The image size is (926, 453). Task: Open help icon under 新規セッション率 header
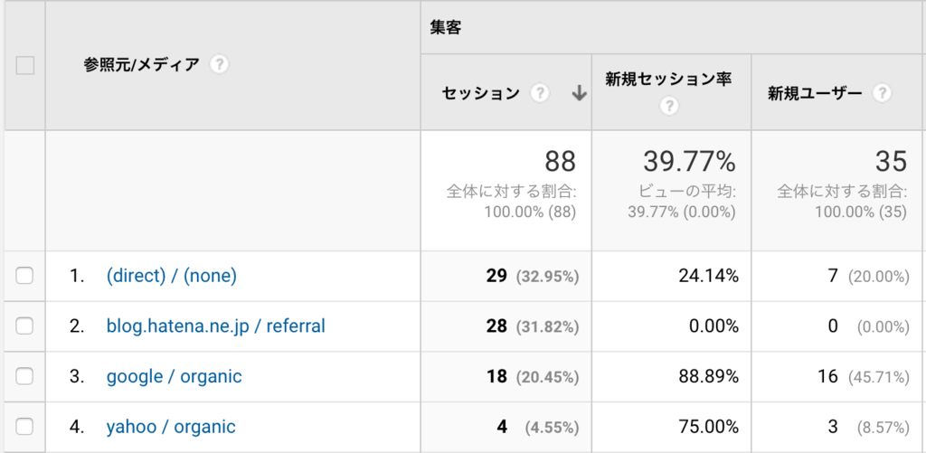(x=668, y=107)
